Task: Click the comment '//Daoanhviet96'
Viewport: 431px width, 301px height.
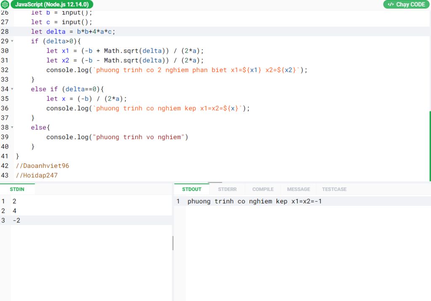Action: tap(43, 166)
